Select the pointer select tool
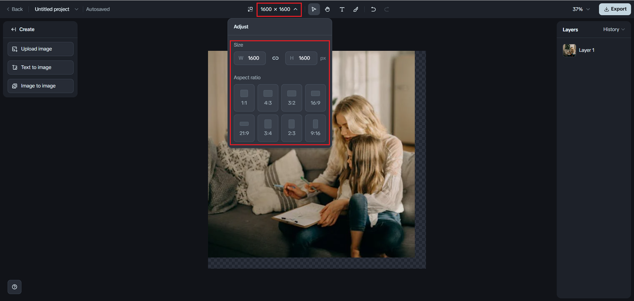Image resolution: width=634 pixels, height=301 pixels. tap(314, 9)
